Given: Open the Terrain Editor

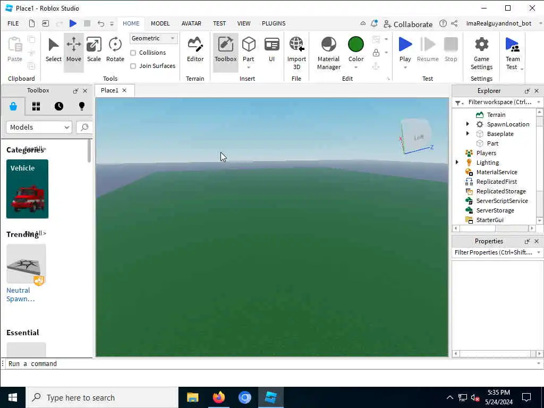Looking at the screenshot, I should pyautogui.click(x=195, y=50).
